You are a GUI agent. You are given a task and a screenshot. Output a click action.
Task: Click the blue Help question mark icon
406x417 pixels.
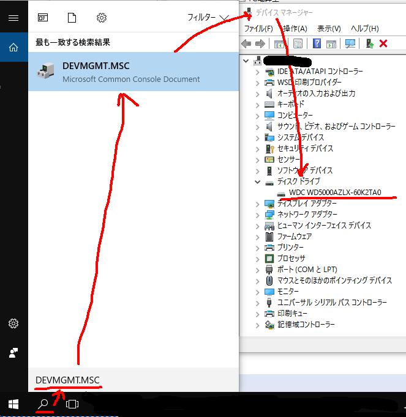(317, 43)
